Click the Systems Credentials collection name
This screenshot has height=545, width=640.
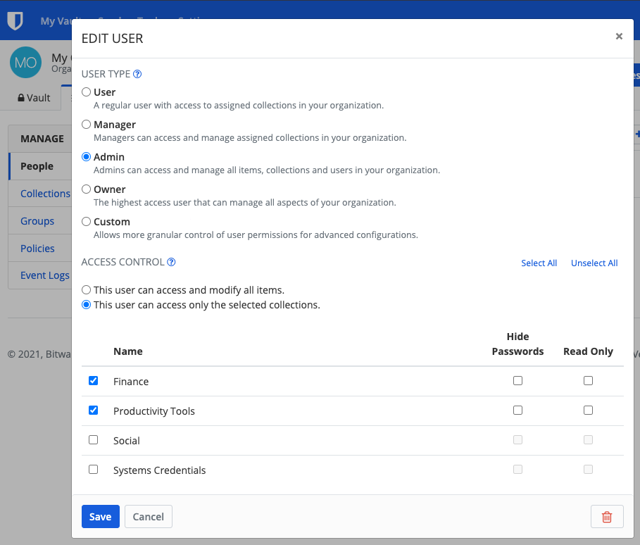[159, 470]
